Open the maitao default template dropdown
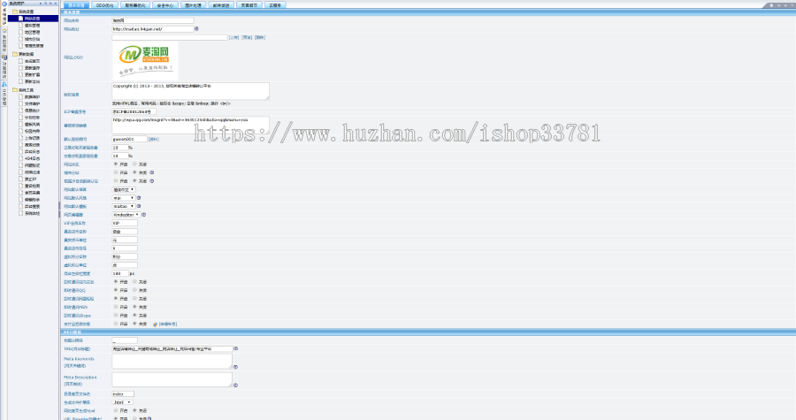This screenshot has height=420, width=796. pos(123,206)
